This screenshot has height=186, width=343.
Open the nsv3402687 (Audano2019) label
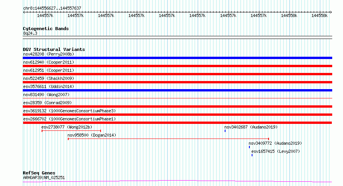pyautogui.click(x=251, y=127)
